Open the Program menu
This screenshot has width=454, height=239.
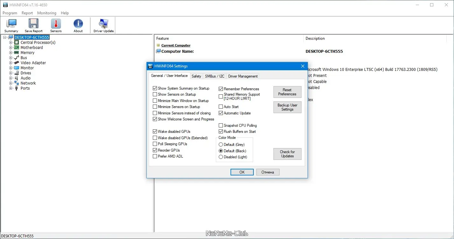[10, 13]
